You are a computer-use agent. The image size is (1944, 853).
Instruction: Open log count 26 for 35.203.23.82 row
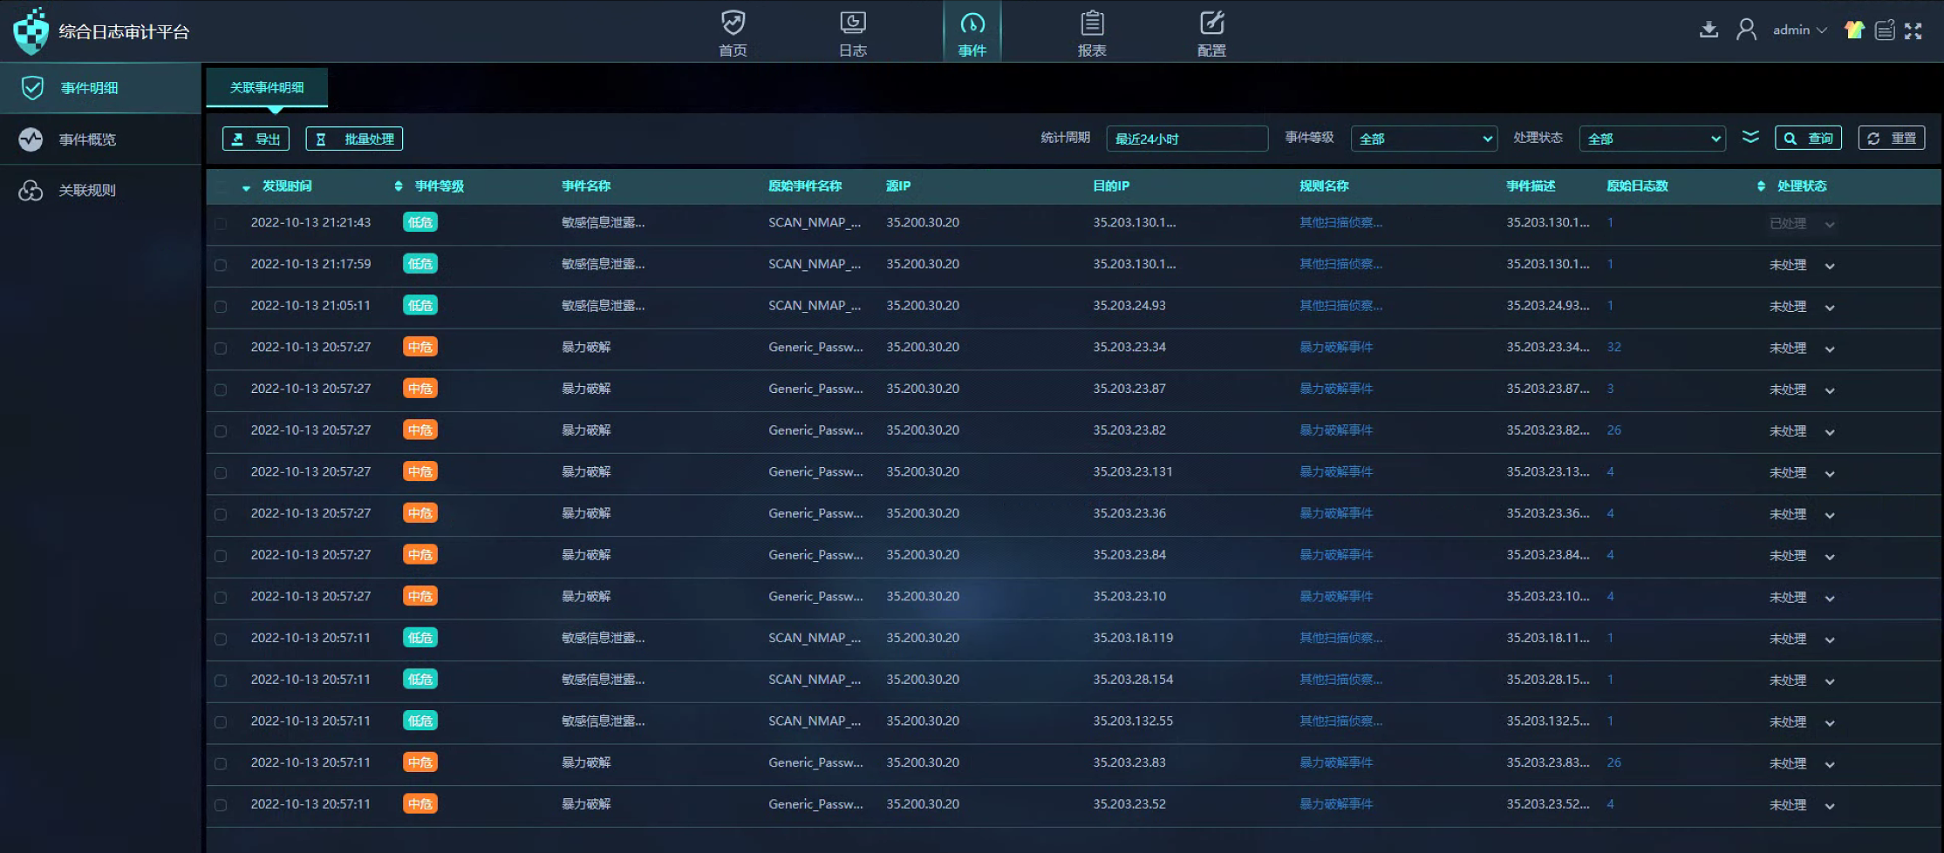[1614, 430]
